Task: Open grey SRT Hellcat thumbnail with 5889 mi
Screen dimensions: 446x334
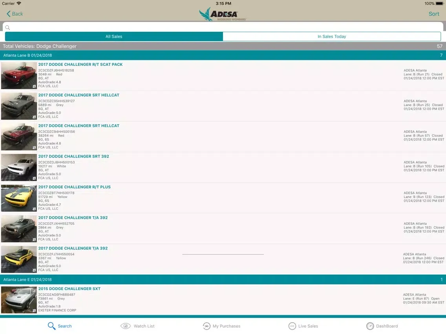Action: pos(19,106)
